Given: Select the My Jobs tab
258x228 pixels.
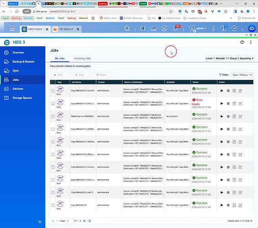Looking at the screenshot, I should (59, 58).
